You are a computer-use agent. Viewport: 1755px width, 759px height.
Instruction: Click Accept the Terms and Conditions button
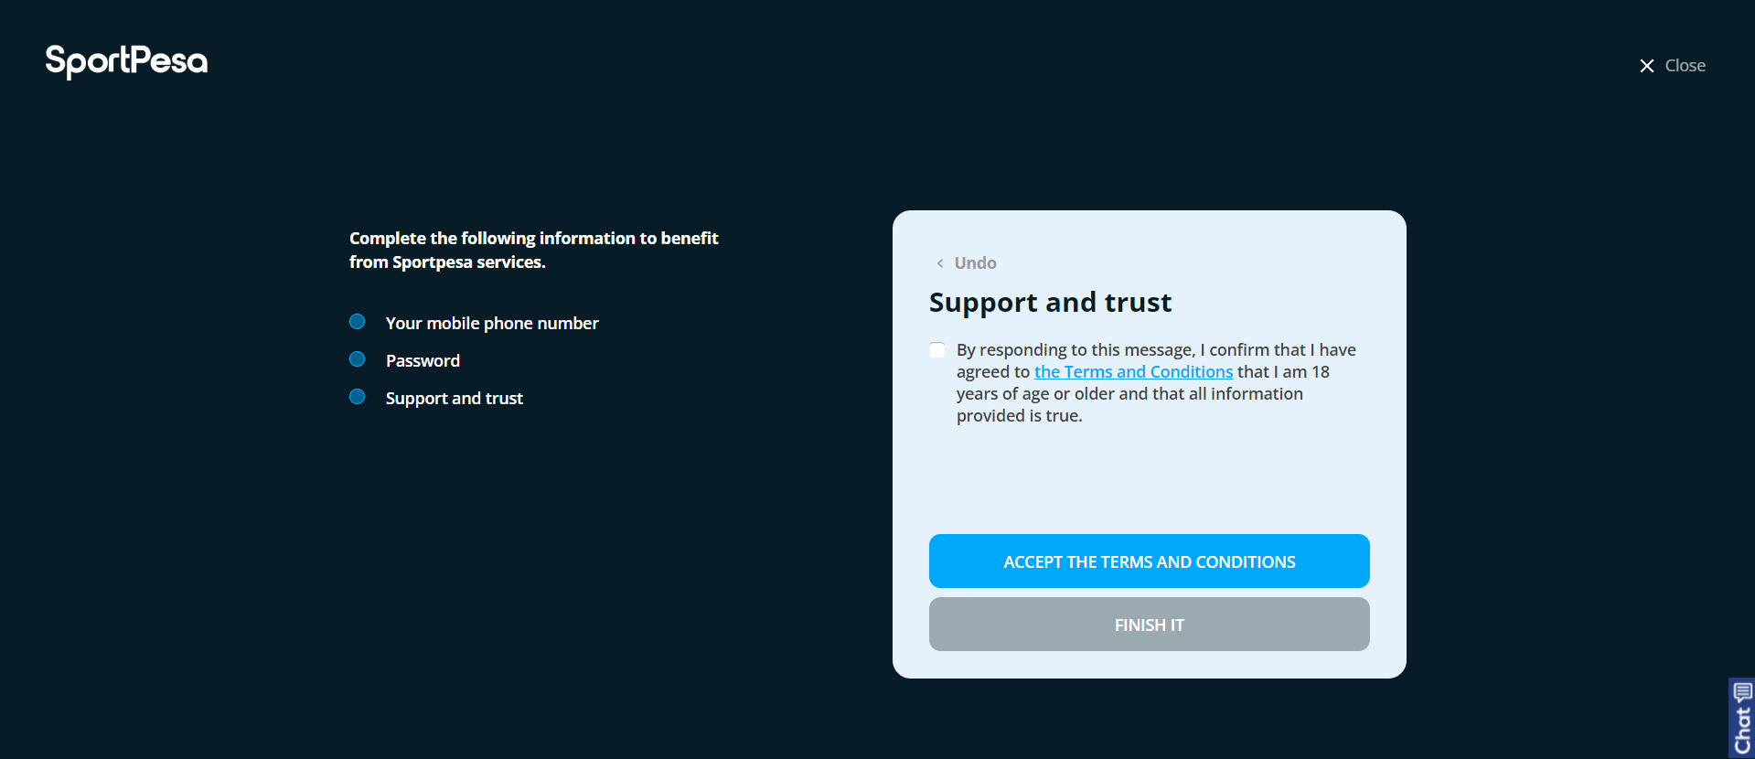pyautogui.click(x=1150, y=561)
